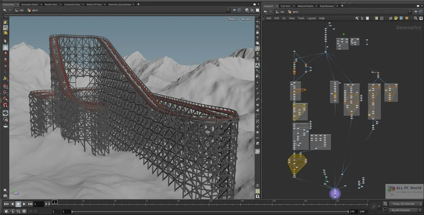Pin the Scene View pane

click(235, 11)
